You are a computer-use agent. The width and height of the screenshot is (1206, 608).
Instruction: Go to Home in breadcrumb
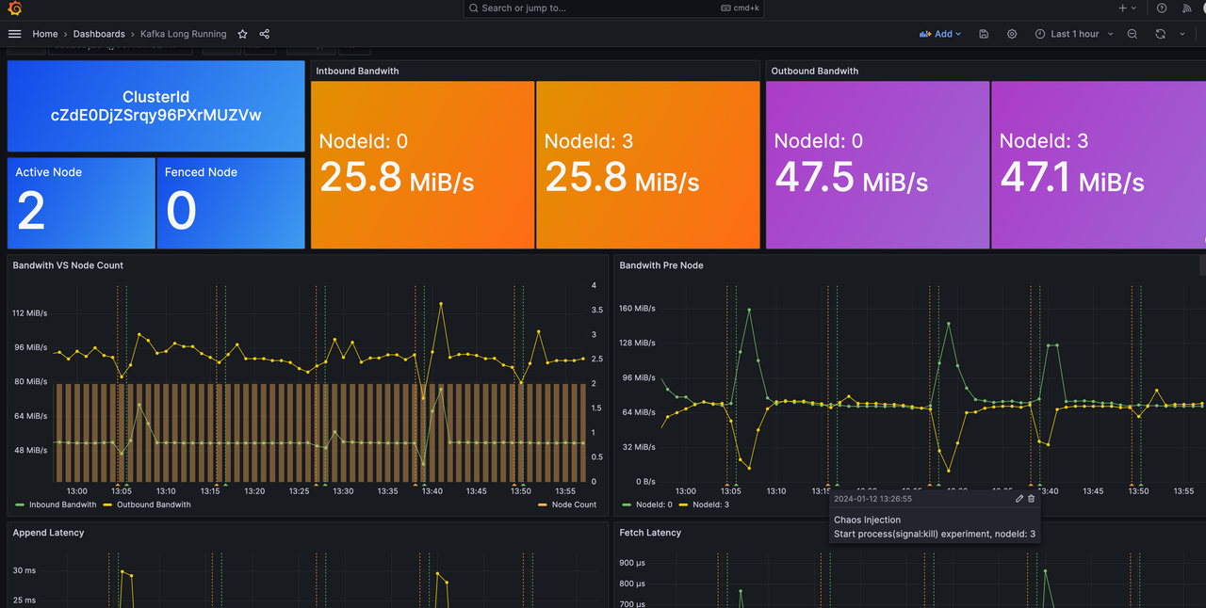(45, 34)
